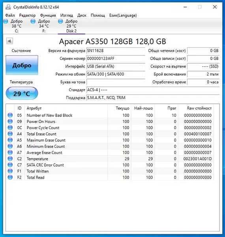Click status orb of Number of New Bad Block
This screenshot has width=225, height=237.
pos(10,115)
